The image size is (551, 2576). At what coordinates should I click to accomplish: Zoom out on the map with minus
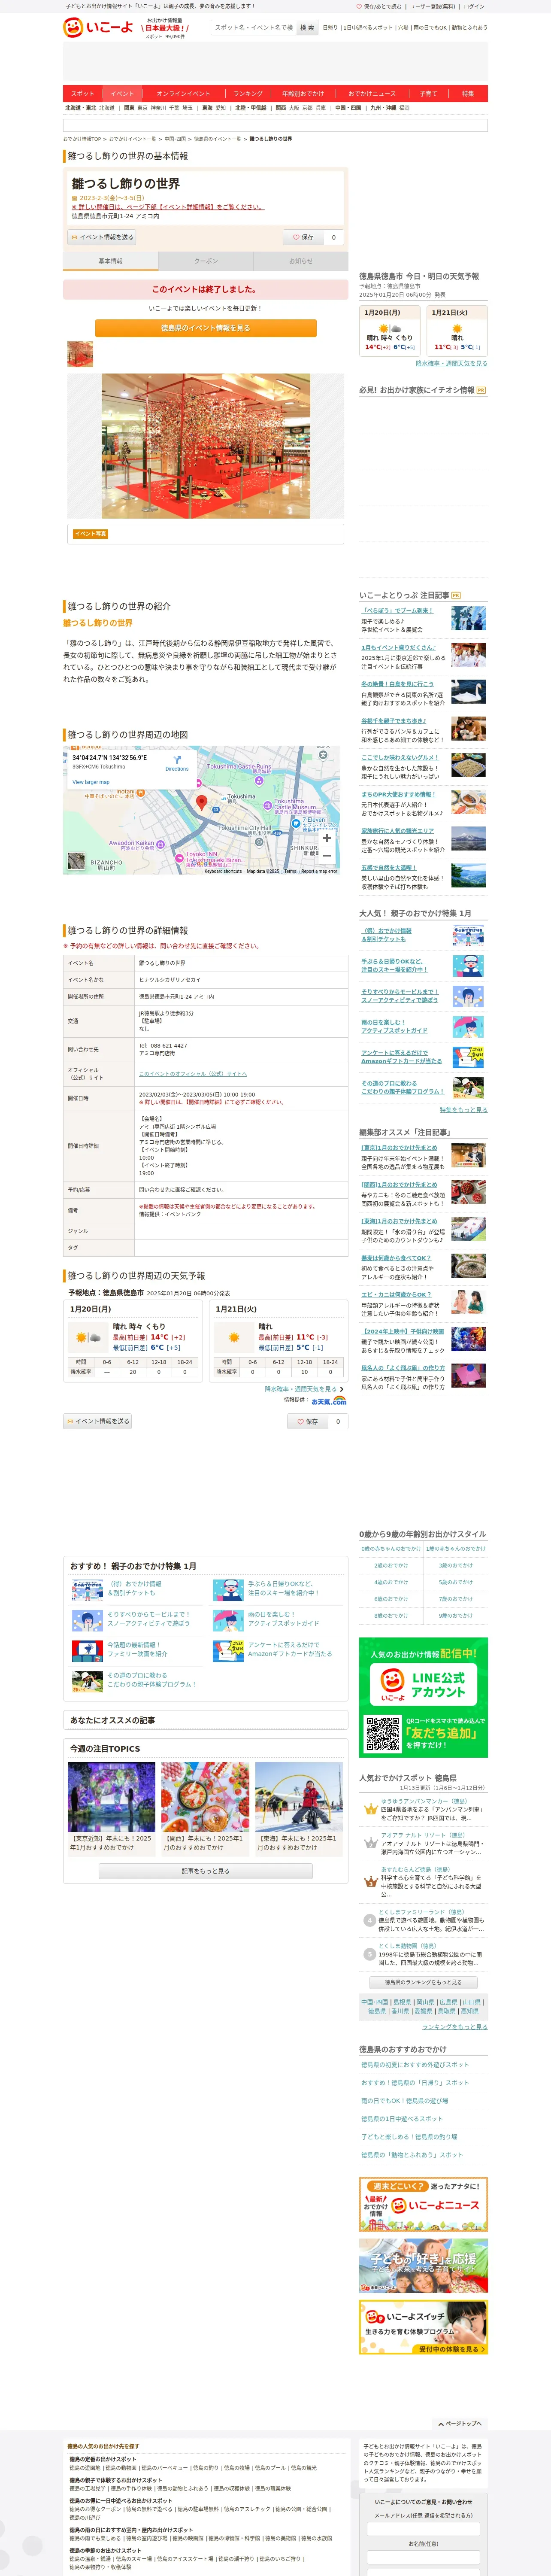point(327,856)
